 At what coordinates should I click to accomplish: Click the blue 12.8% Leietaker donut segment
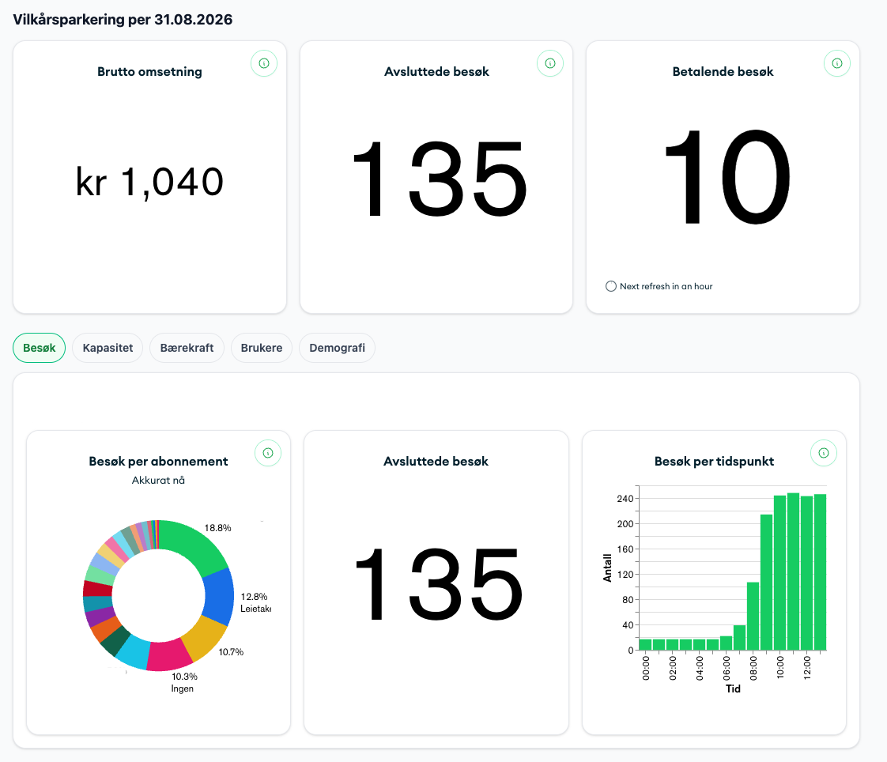(x=219, y=597)
